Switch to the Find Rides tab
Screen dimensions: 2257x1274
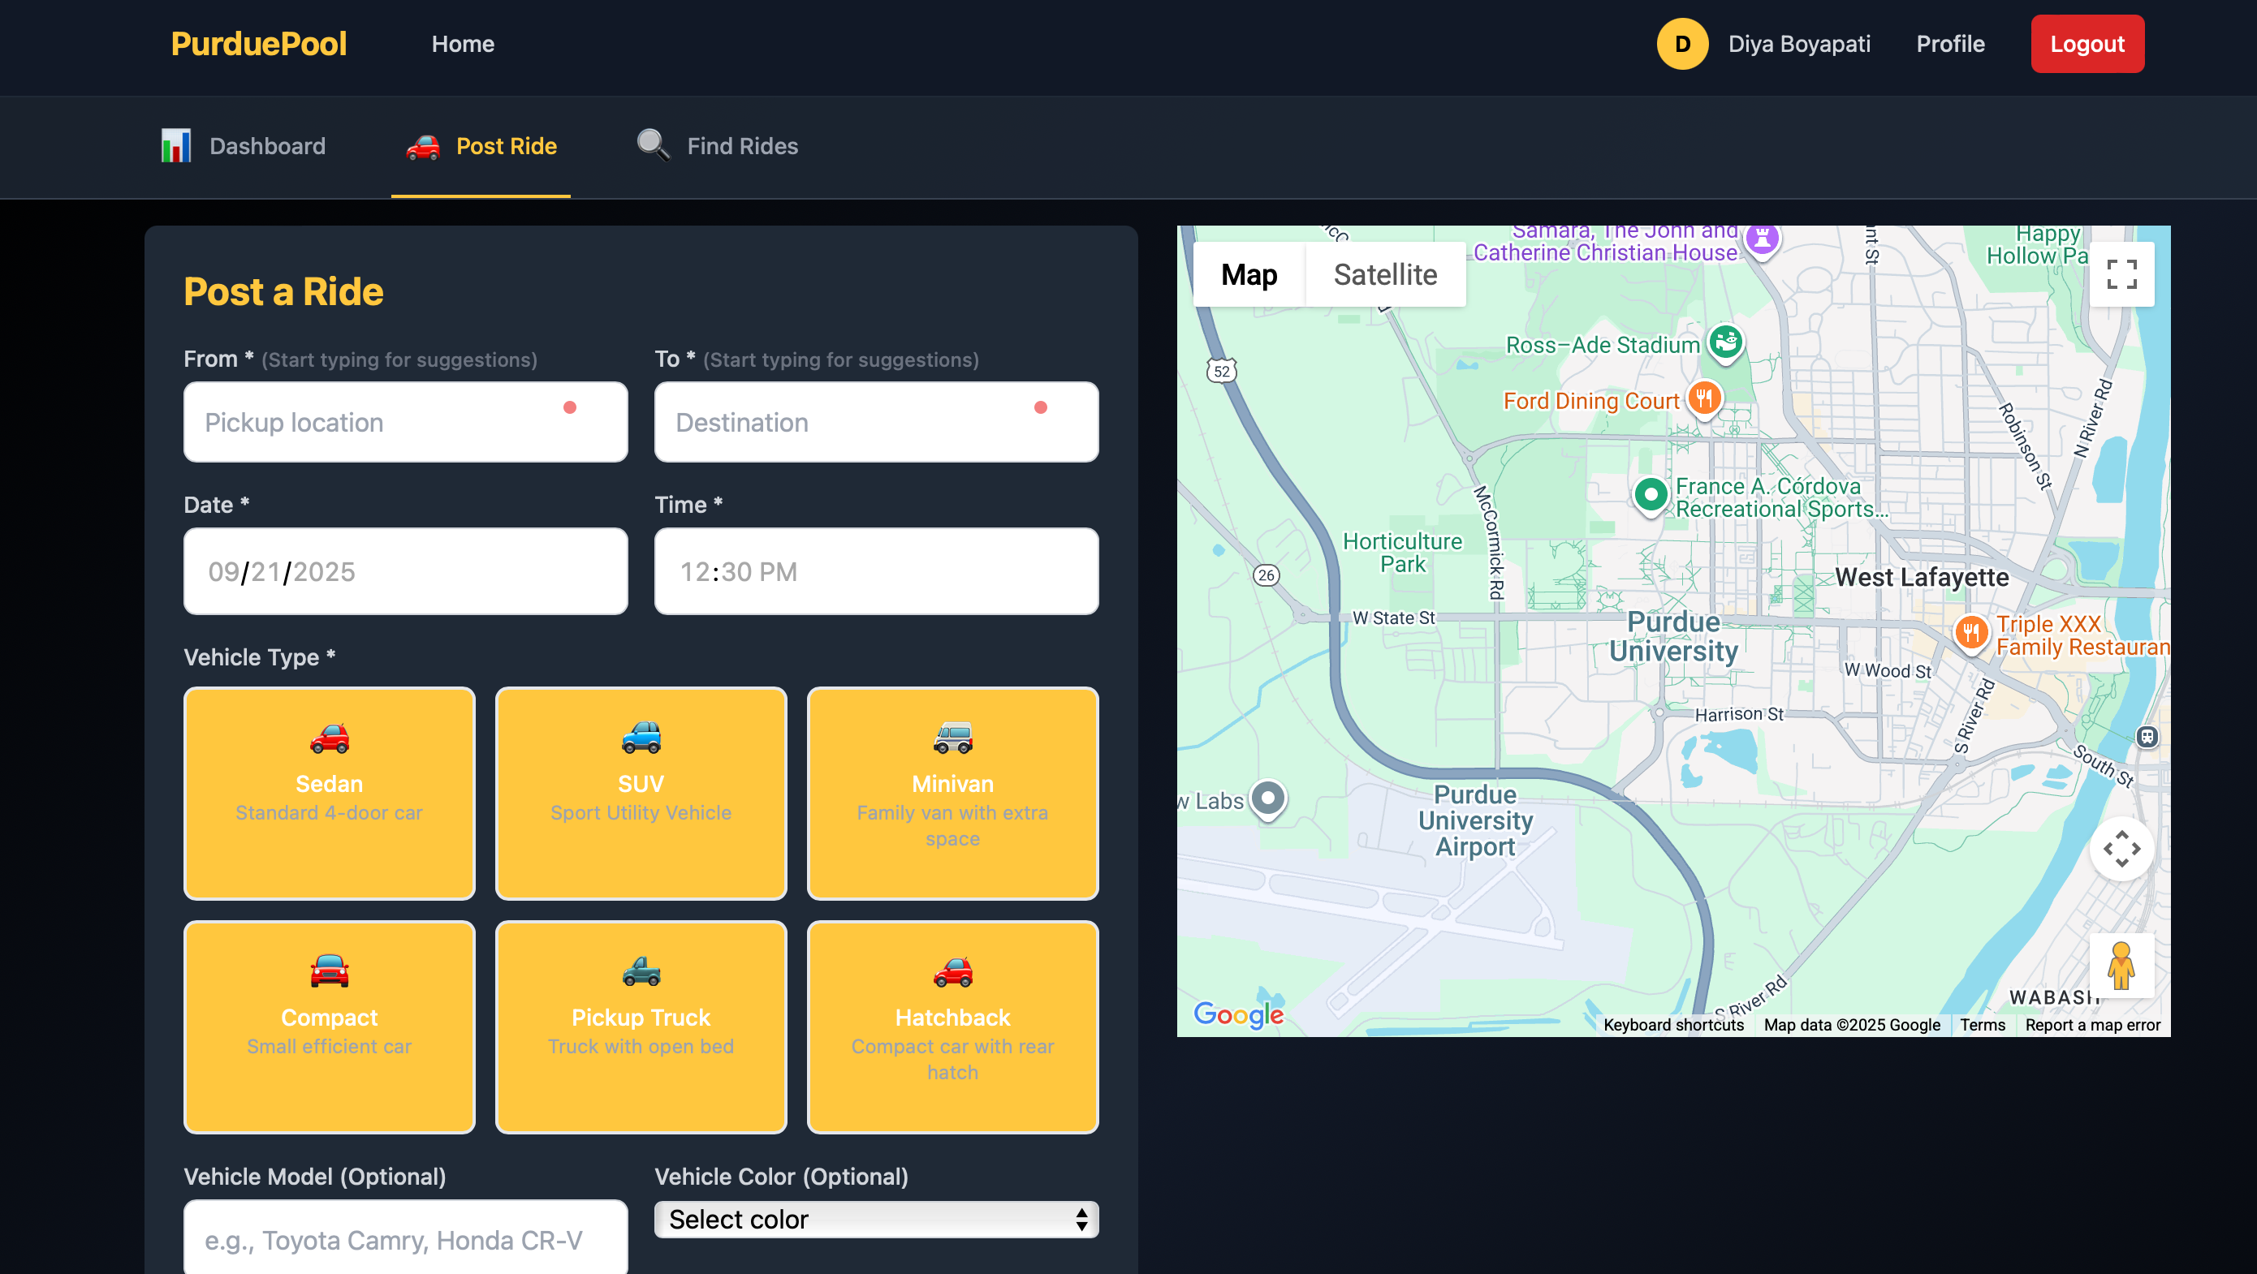coord(717,146)
